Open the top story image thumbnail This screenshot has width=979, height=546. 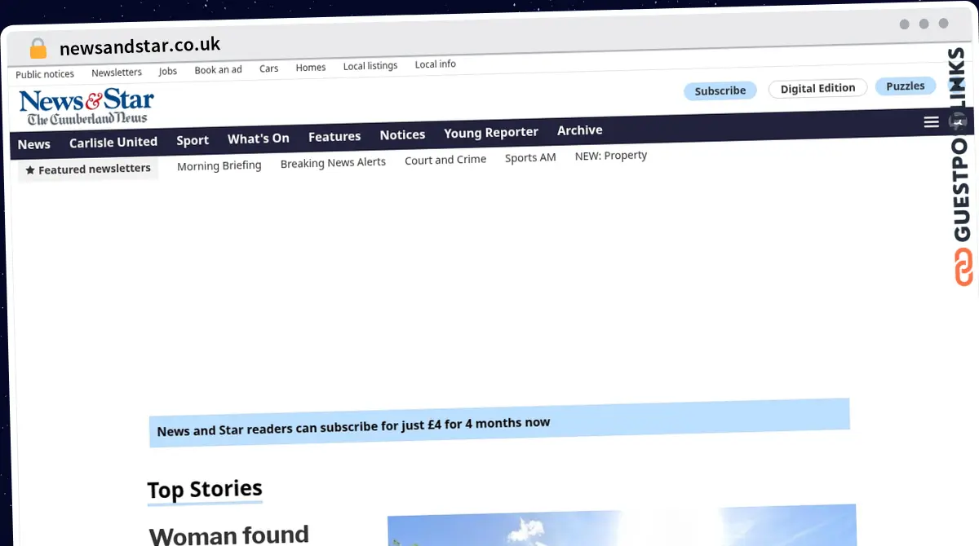[x=622, y=525]
